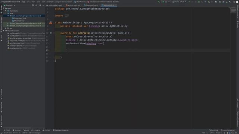The image size is (239, 134).
Task: Open the Logcat tool window
Action: 36,130
